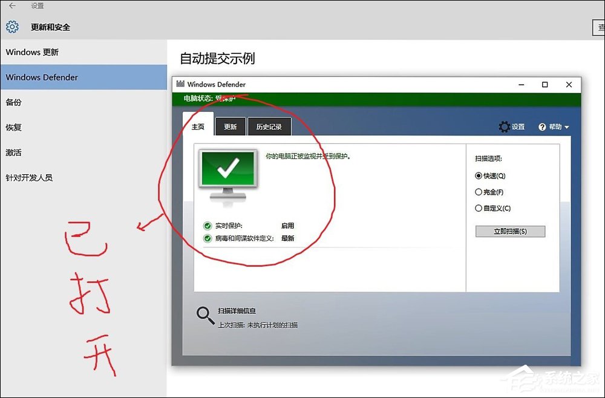605x398 pixels.
Task: Select the 完全(F) scan option
Action: (478, 192)
